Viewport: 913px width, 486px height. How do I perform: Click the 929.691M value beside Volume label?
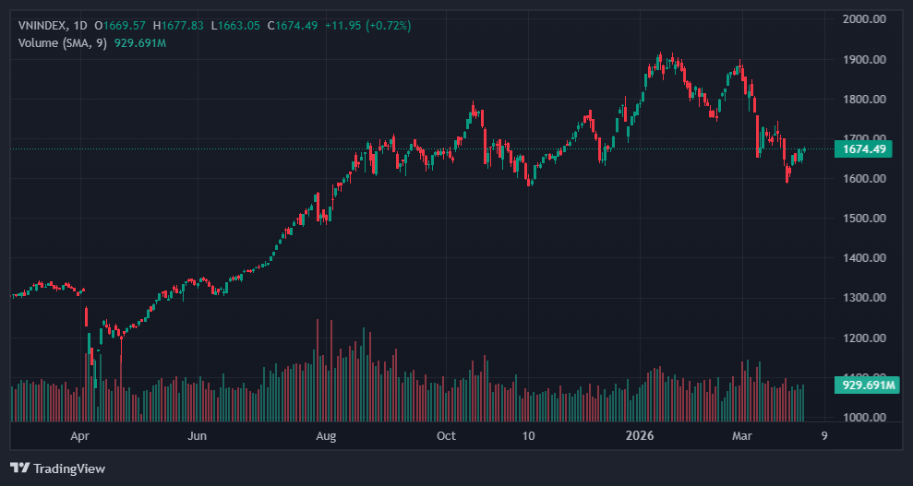140,42
